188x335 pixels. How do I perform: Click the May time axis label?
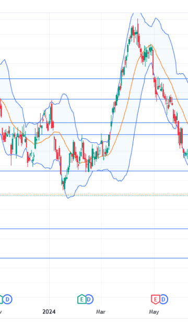point(154,312)
